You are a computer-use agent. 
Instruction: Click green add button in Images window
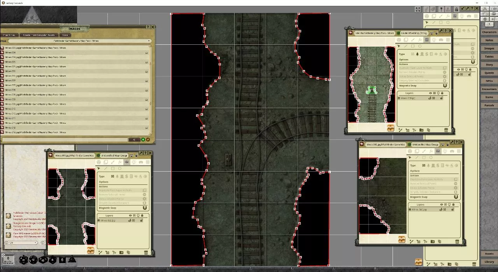[143, 139]
